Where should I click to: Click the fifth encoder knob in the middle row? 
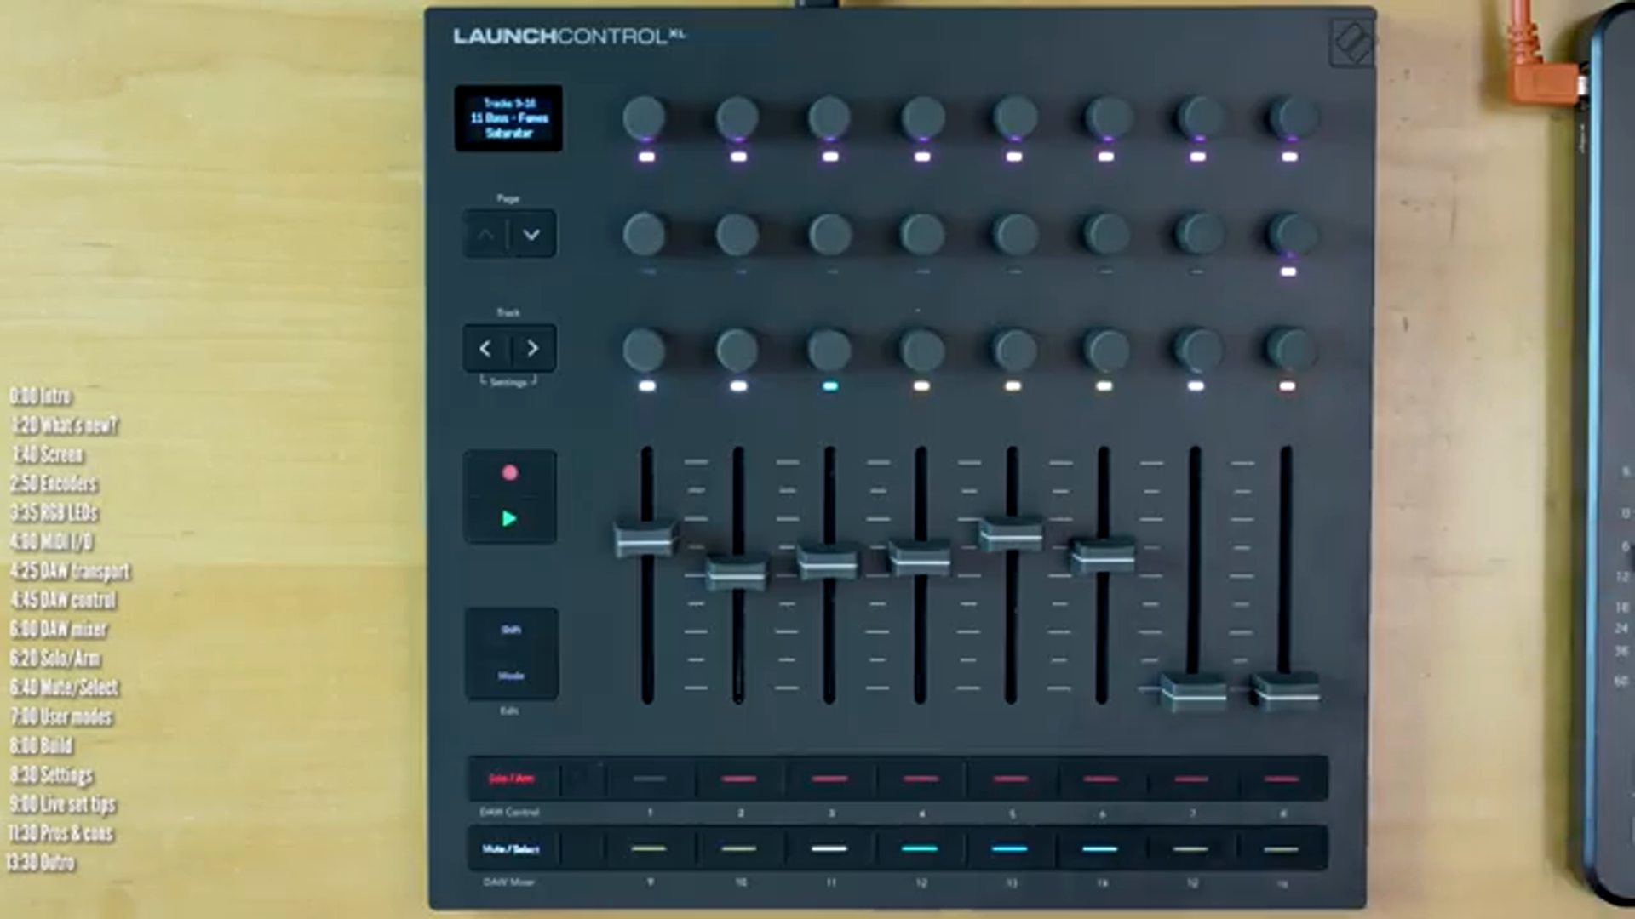1016,234
